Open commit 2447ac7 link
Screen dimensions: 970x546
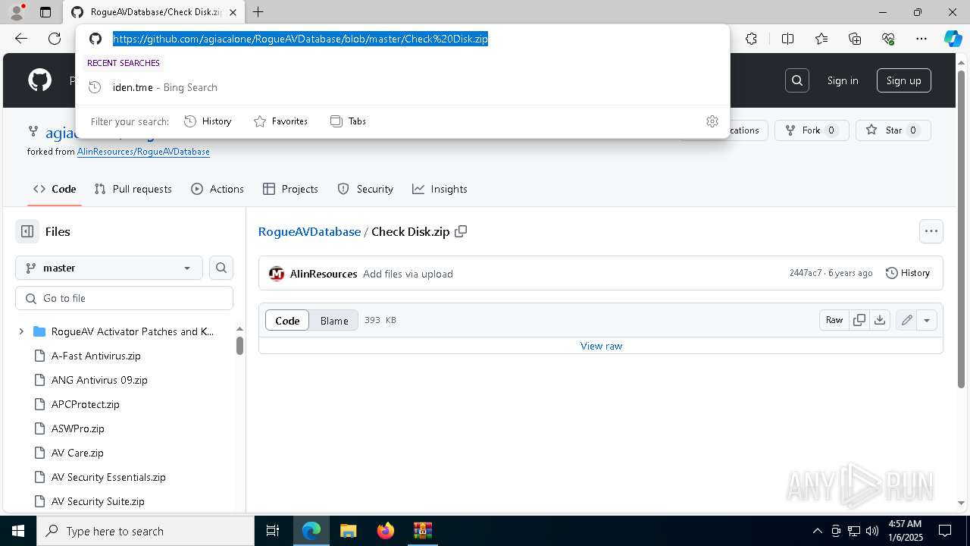point(805,273)
